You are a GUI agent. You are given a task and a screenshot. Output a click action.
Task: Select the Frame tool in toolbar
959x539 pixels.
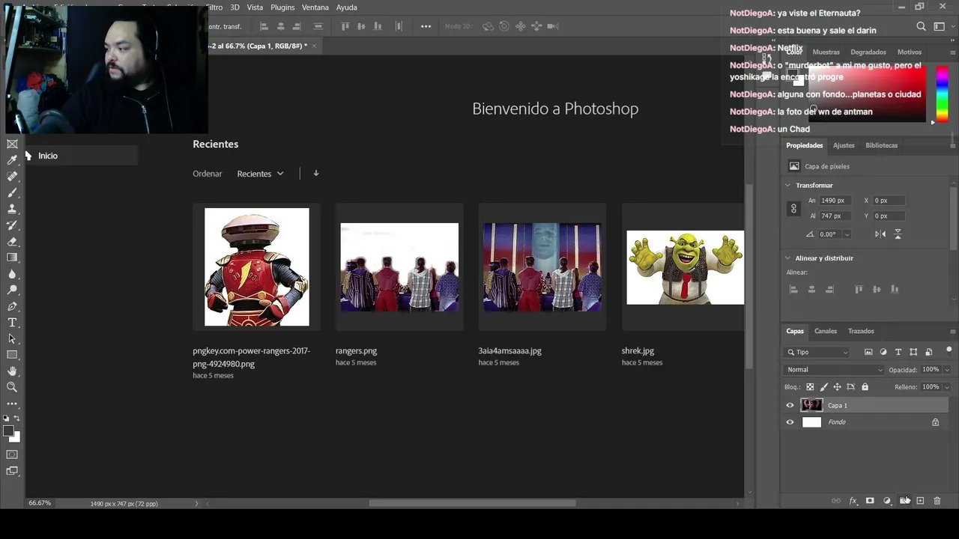tap(12, 144)
